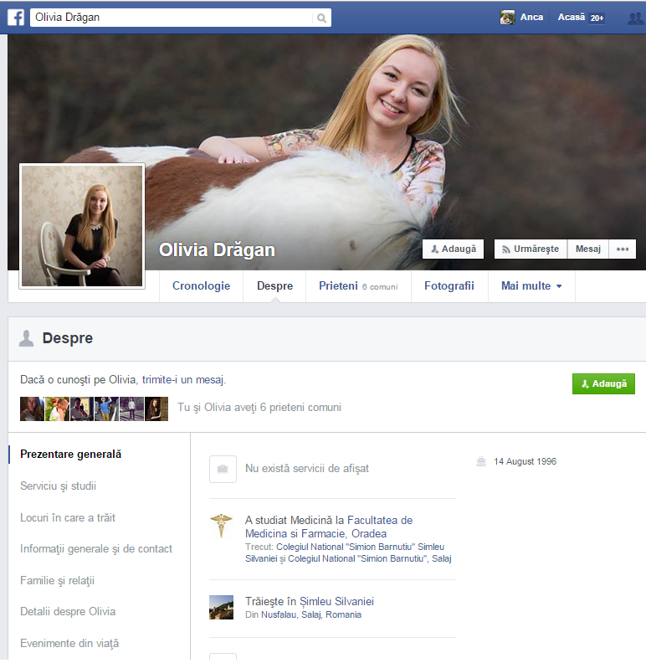Click the search magnifier icon
Image resolution: width=646 pixels, height=663 pixels.
[x=321, y=18]
